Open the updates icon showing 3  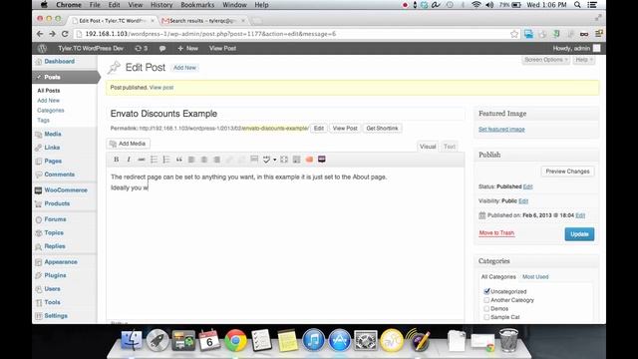142,48
